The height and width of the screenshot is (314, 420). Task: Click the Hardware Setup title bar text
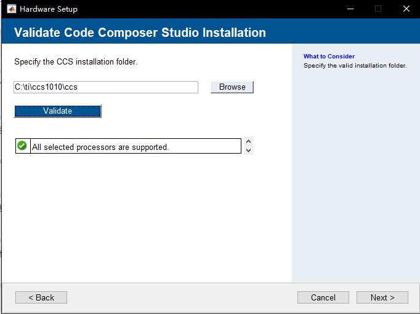point(49,9)
